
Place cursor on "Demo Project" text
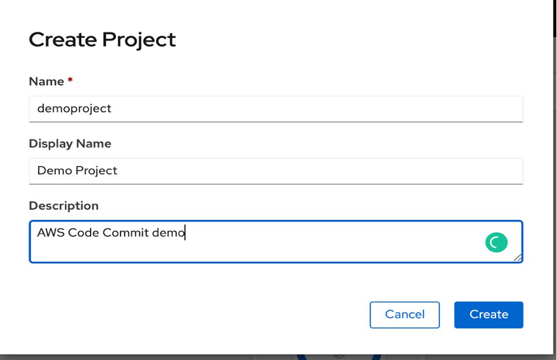point(77,170)
